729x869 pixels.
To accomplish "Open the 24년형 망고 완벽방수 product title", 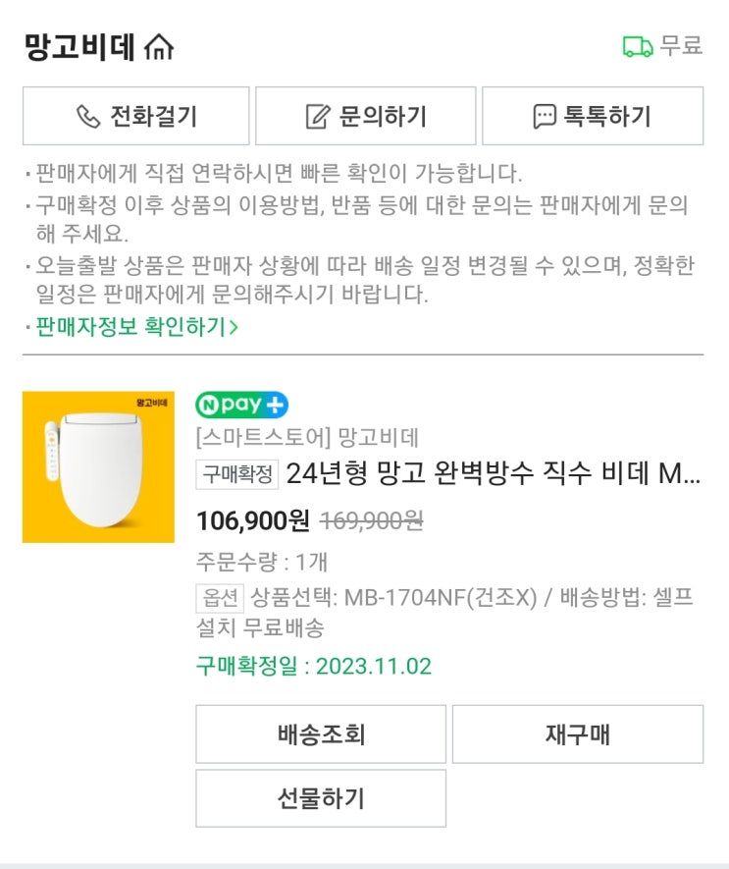I will click(x=494, y=474).
